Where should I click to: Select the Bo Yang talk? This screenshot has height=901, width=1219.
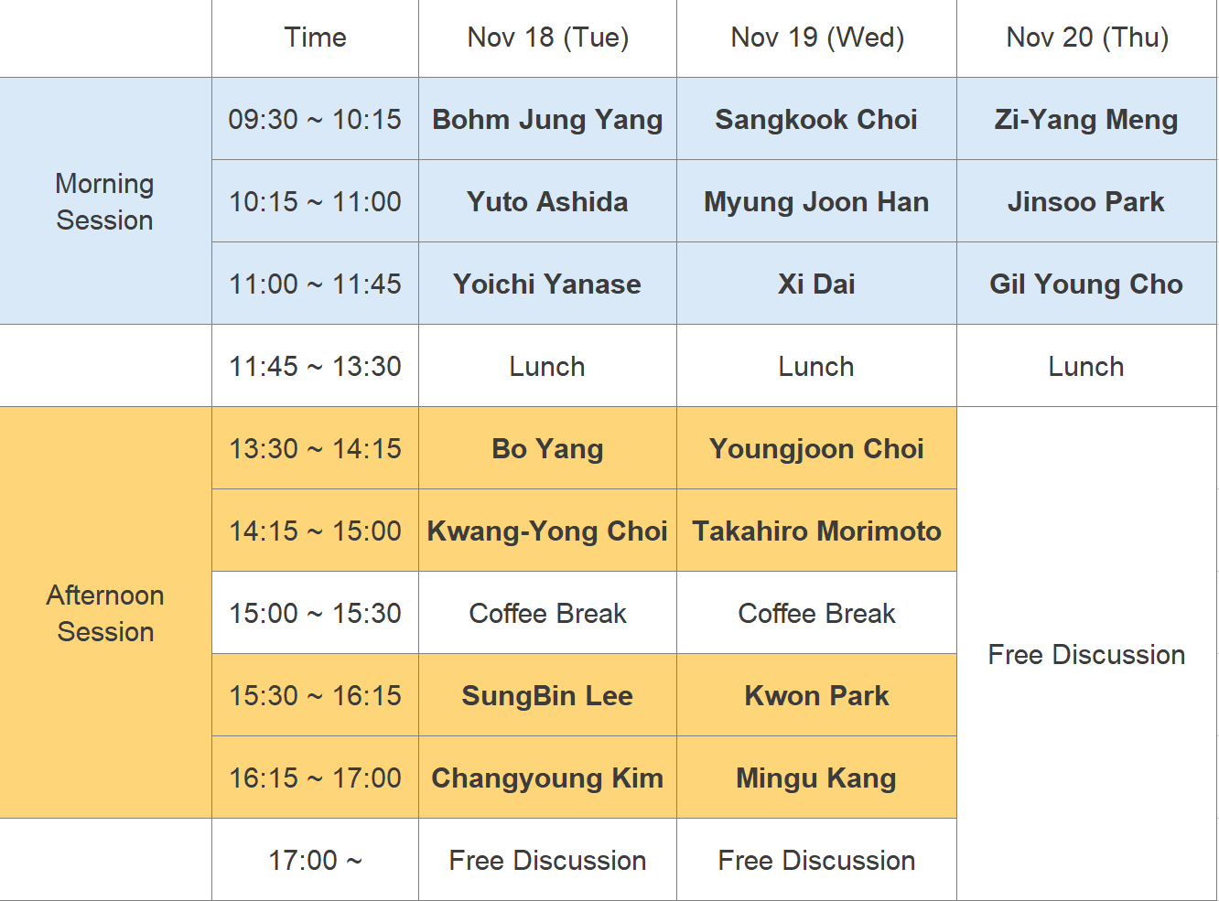pos(547,449)
